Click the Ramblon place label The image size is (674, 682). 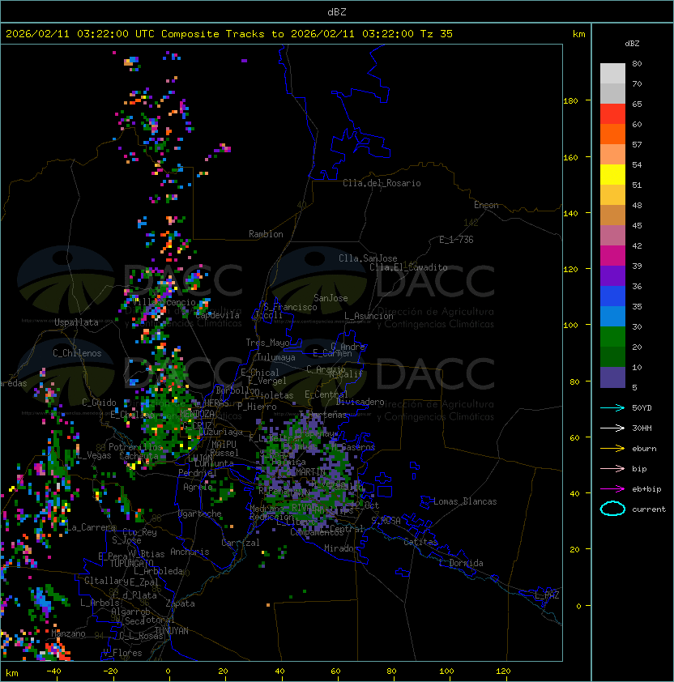(x=266, y=234)
